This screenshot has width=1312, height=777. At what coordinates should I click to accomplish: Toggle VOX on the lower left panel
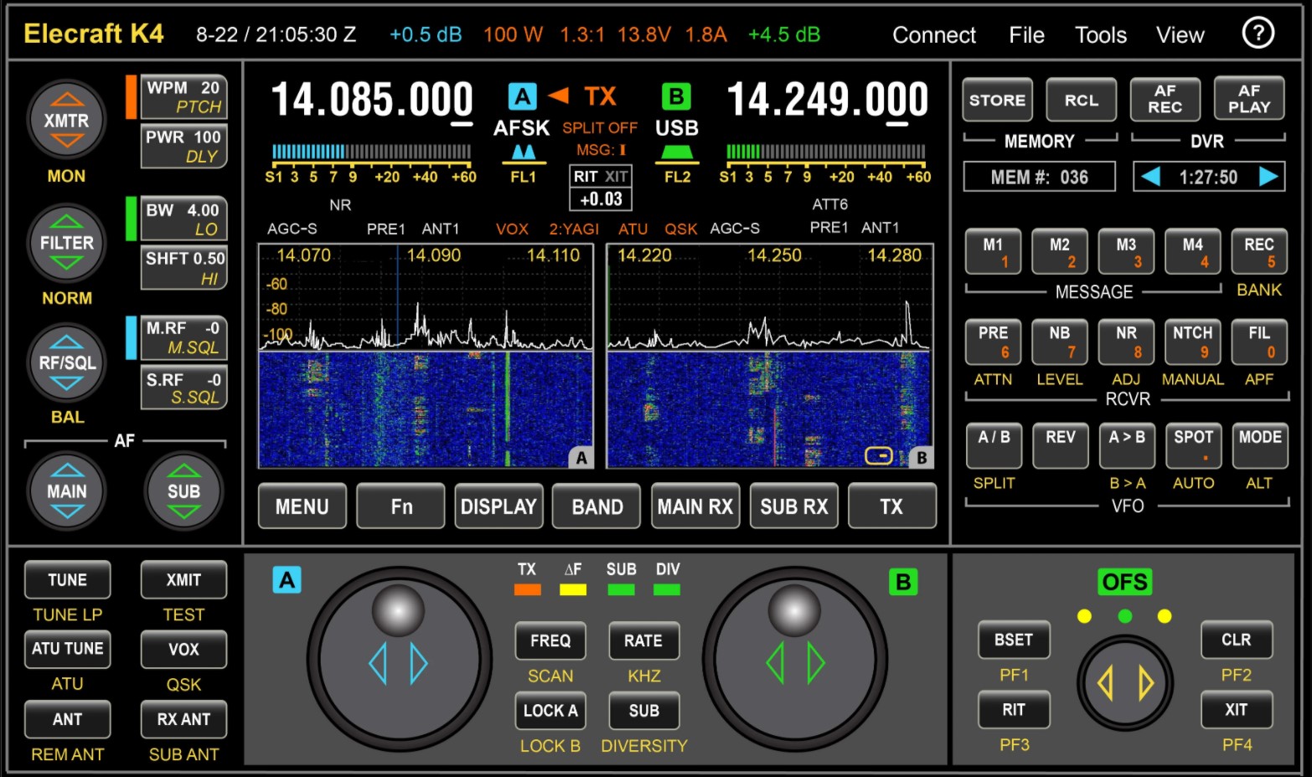pos(183,650)
